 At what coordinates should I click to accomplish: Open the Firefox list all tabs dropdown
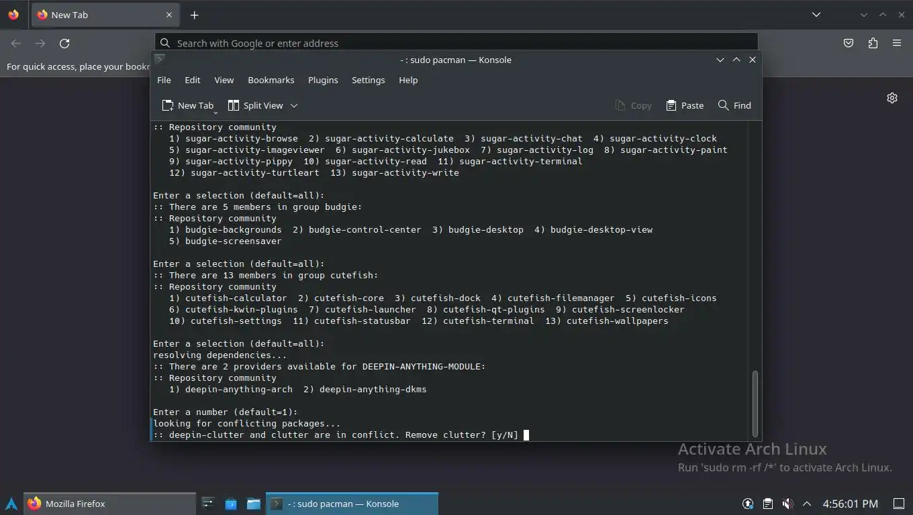pos(816,15)
